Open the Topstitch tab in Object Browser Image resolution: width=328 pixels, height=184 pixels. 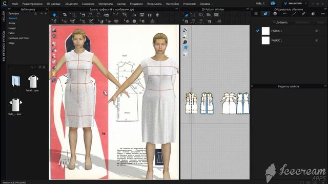pos(294,14)
